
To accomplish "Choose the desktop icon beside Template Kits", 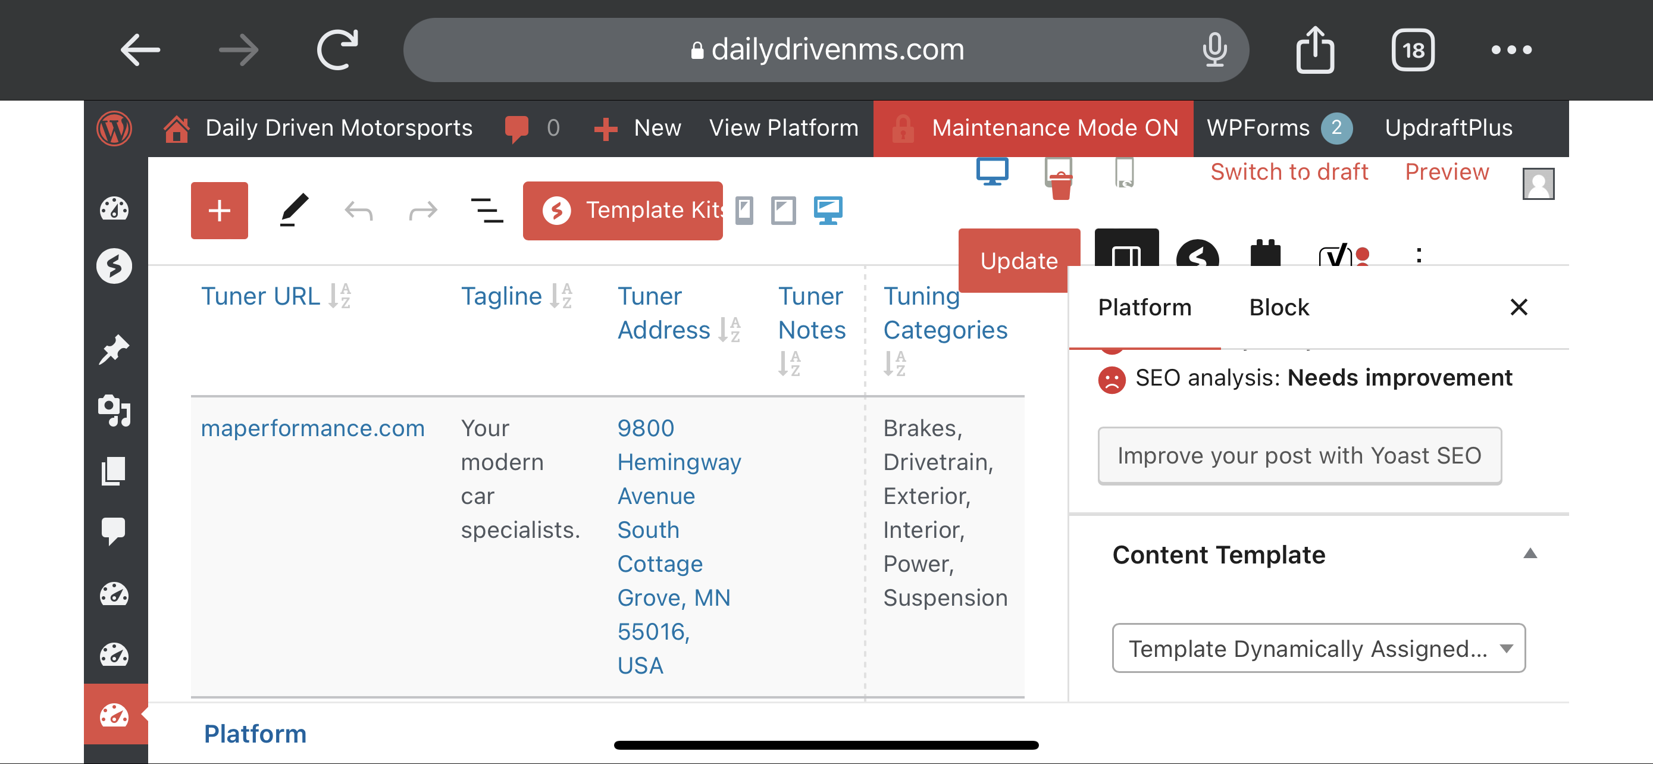I will pos(828,211).
